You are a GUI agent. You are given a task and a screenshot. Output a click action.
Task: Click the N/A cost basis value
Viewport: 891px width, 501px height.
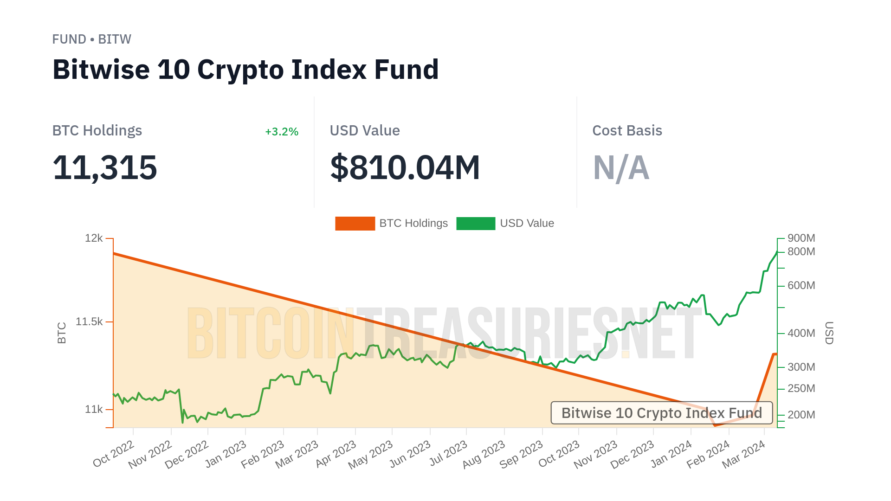pyautogui.click(x=621, y=167)
